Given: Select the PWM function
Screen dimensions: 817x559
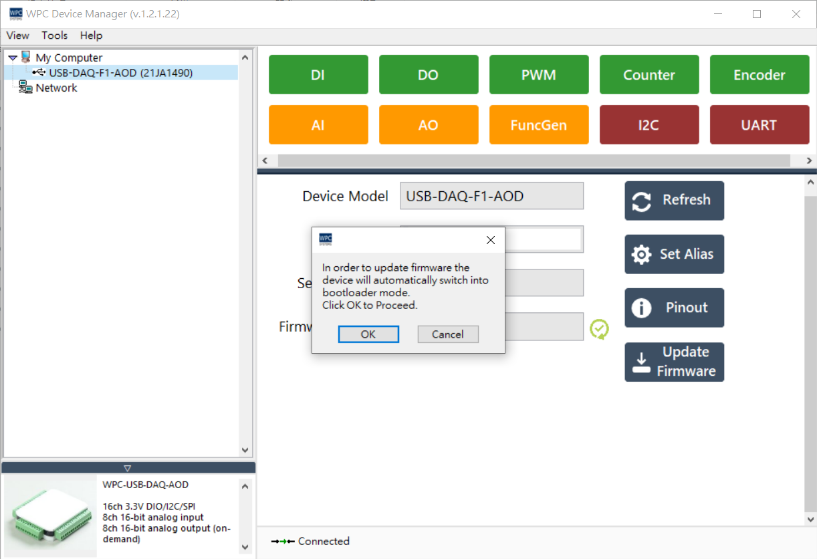Looking at the screenshot, I should pyautogui.click(x=539, y=74).
